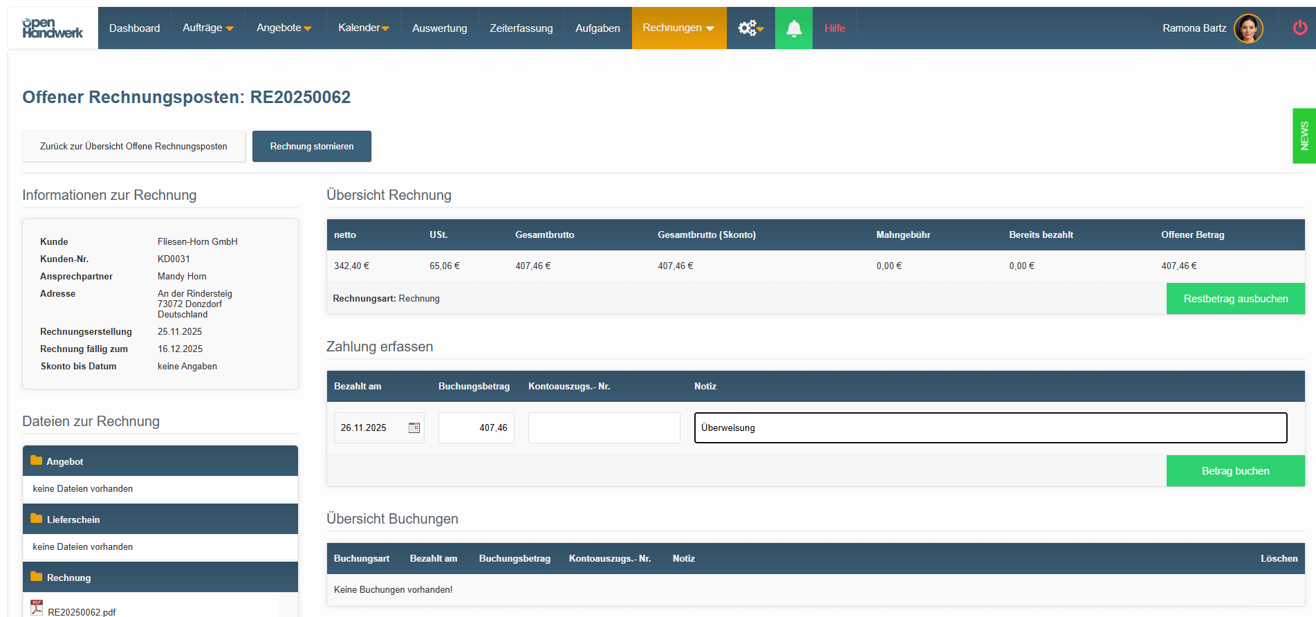Viewport: 1316px width, 617px height.
Task: Expand the Aufträge dropdown menu
Action: 207,28
